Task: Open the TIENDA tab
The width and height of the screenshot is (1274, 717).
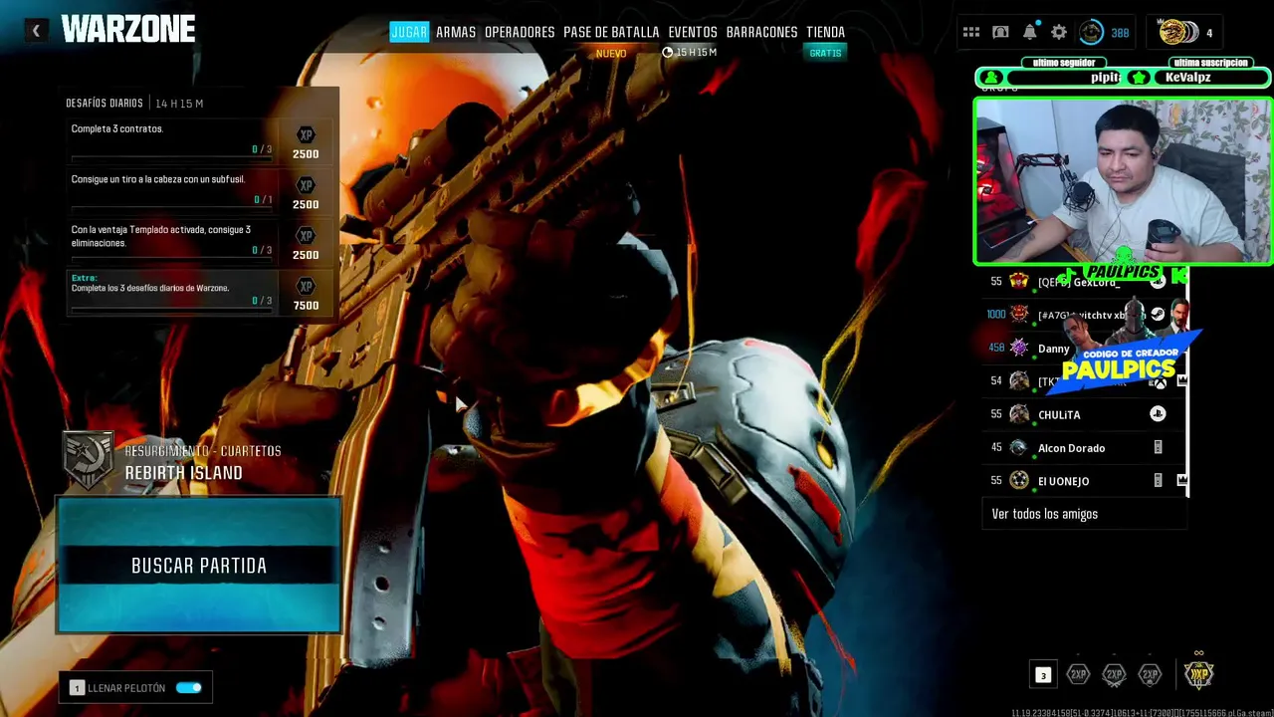Action: [x=825, y=32]
